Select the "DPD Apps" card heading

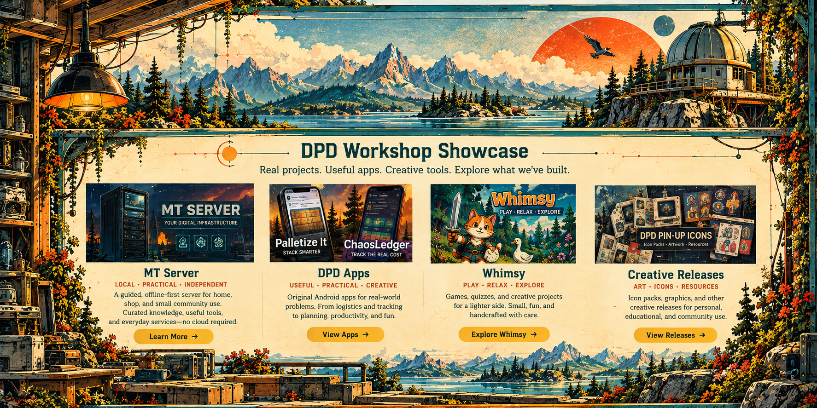[344, 273]
